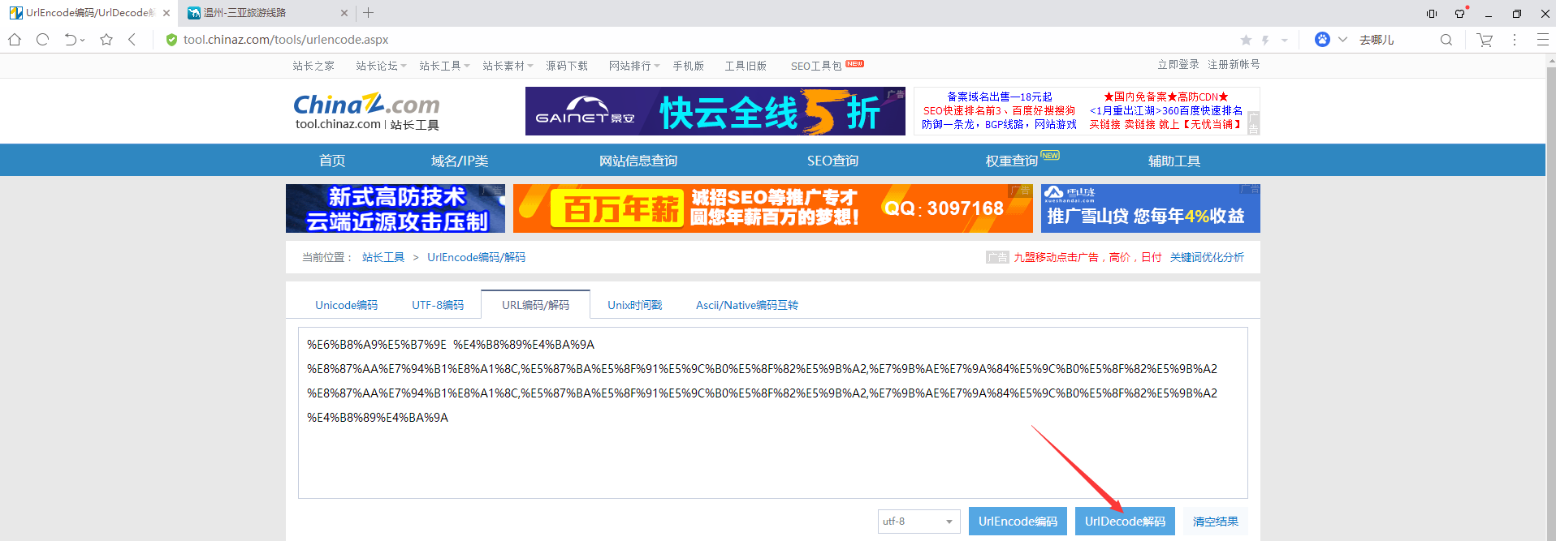Select the URL编码/解码 tab
1556x541 pixels.
pos(536,305)
